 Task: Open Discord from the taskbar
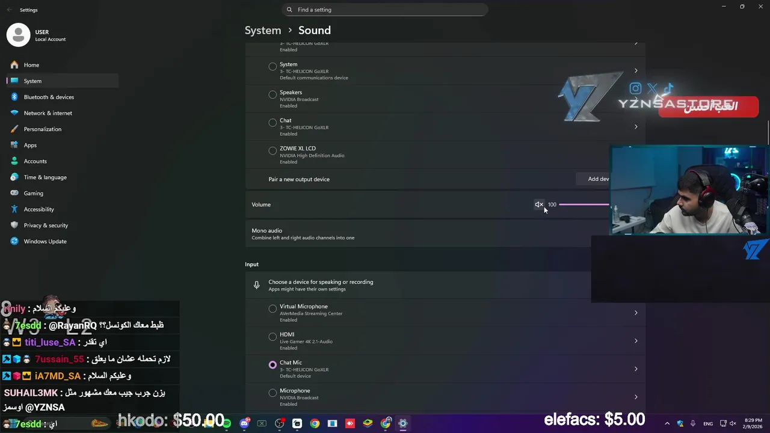pyautogui.click(x=244, y=423)
